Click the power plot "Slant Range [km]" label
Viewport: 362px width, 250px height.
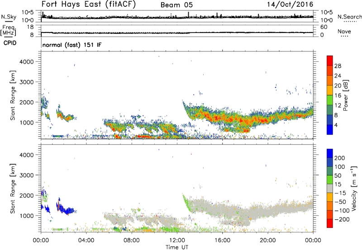tap(13, 95)
